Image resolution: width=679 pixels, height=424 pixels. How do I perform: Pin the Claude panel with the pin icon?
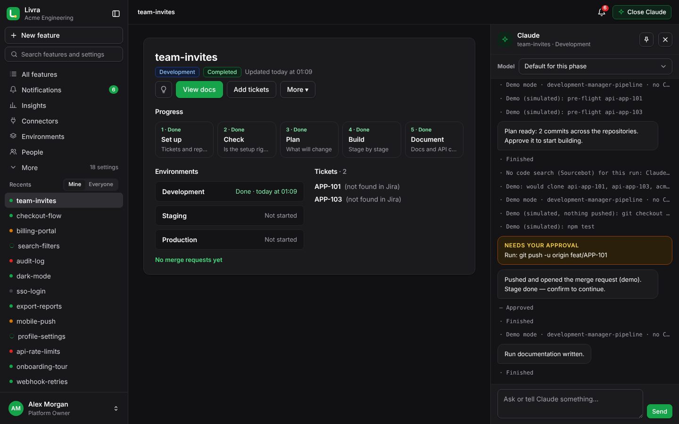pyautogui.click(x=646, y=40)
